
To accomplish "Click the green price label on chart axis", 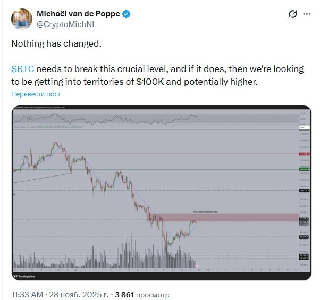I will 304,169.
